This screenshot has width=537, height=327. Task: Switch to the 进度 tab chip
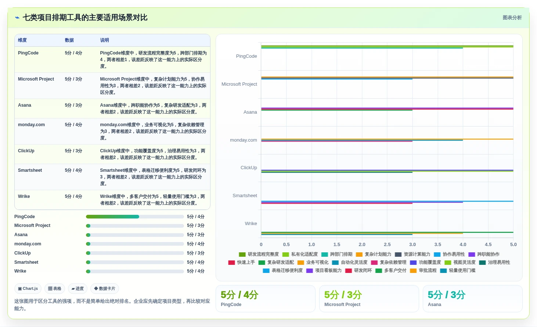[x=78, y=289]
